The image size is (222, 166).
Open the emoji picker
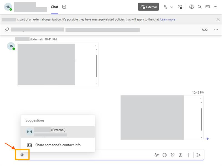(165, 155)
